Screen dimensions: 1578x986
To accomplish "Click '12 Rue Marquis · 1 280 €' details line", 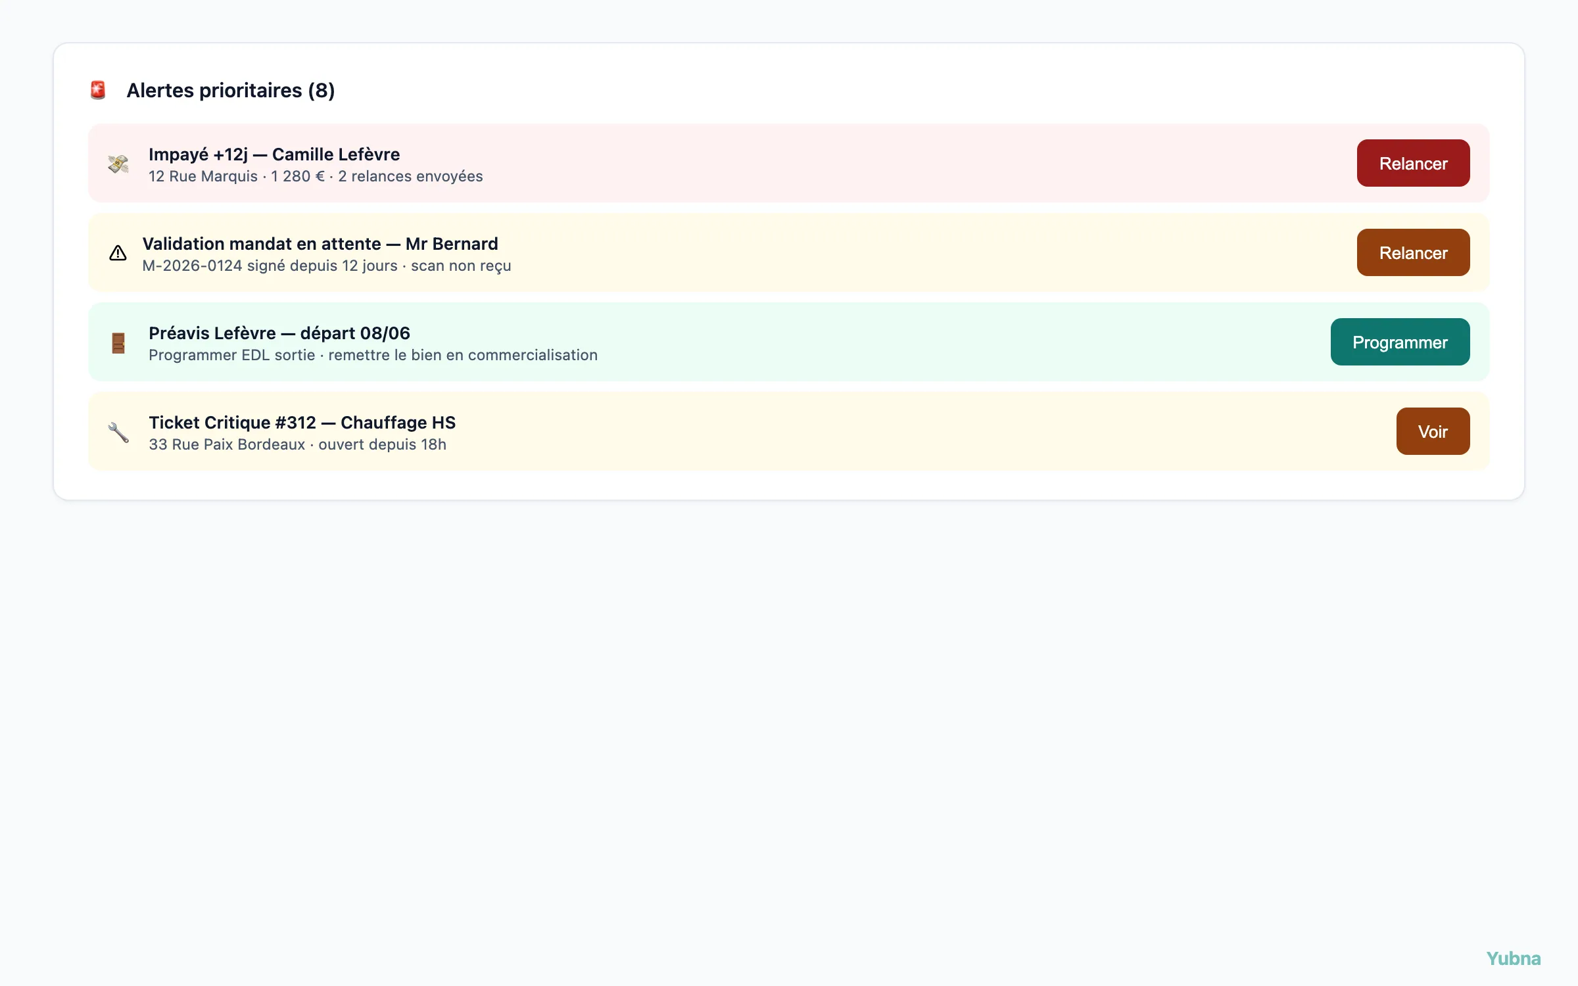I will (316, 177).
